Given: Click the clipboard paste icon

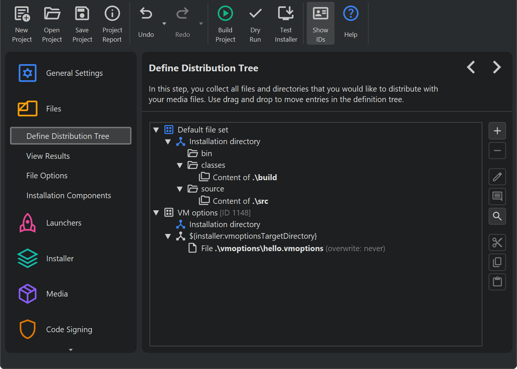Looking at the screenshot, I should [497, 282].
